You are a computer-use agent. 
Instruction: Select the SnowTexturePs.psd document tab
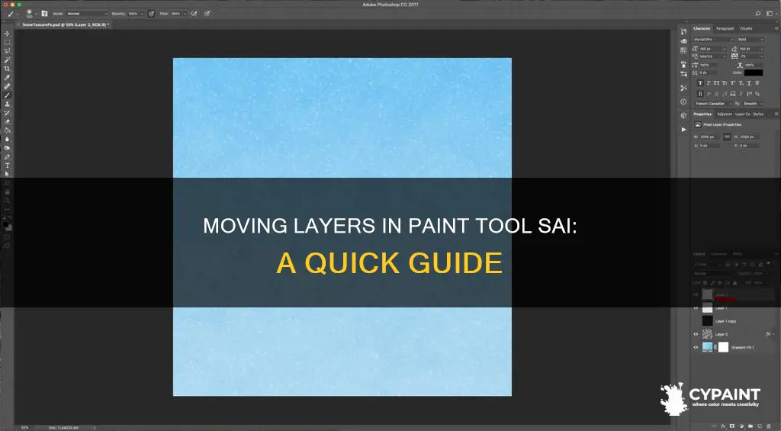click(64, 24)
